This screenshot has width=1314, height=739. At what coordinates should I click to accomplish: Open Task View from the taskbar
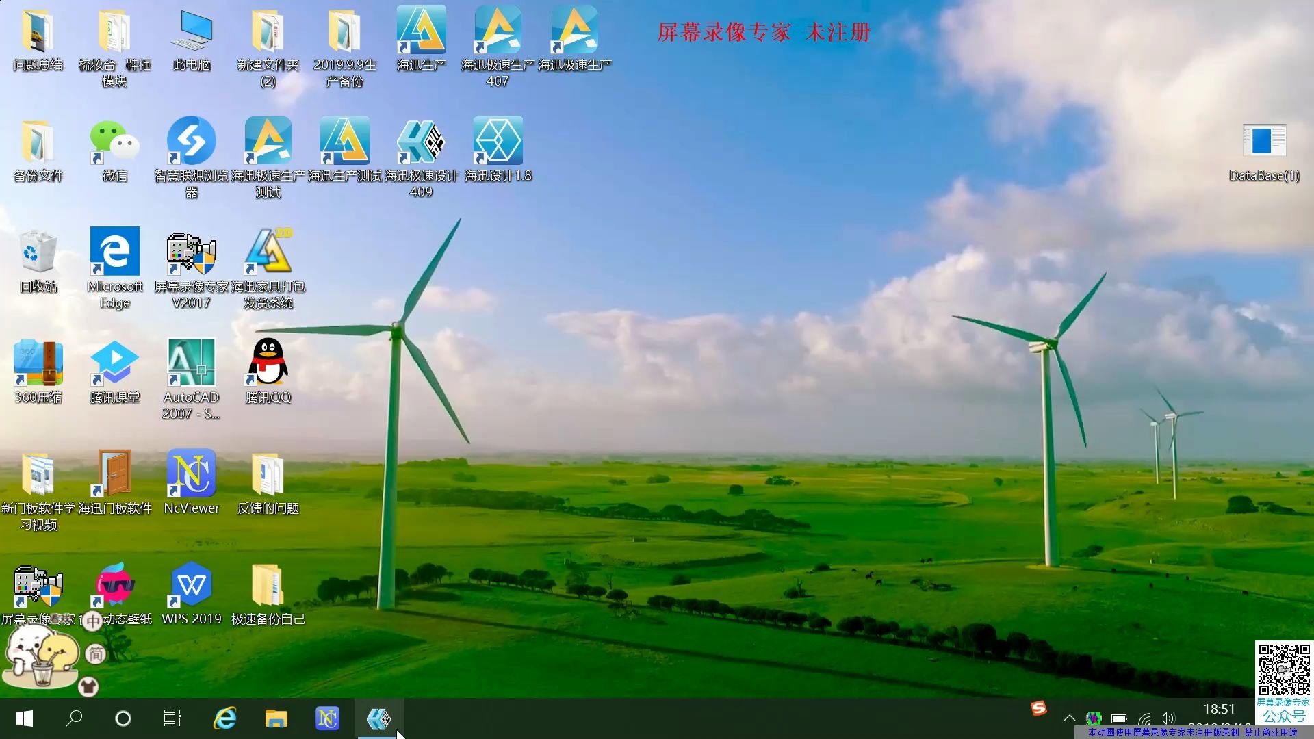[172, 718]
